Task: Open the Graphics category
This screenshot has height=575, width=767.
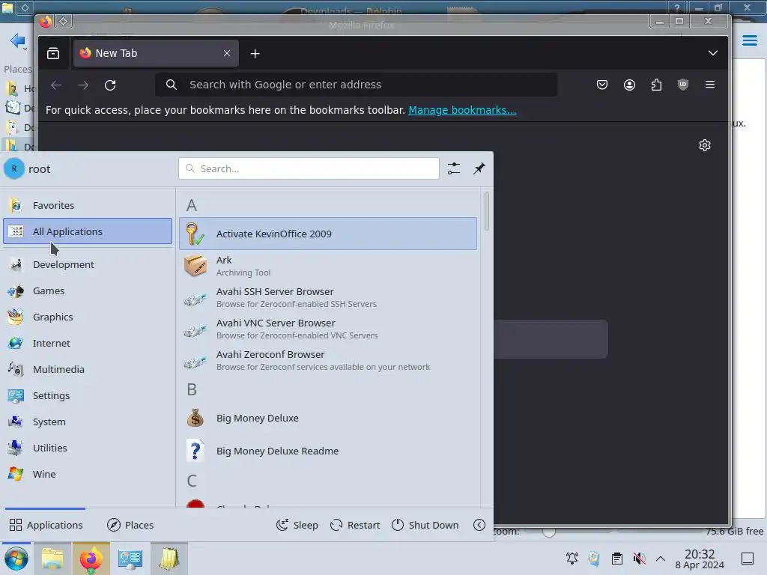Action: 88,317
